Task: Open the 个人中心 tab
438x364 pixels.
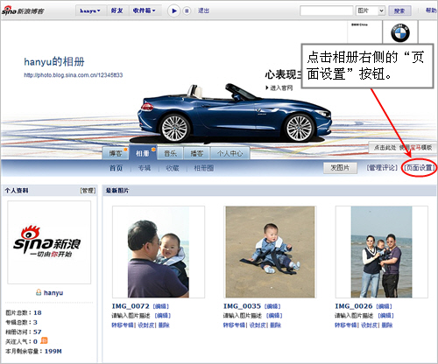Action: coord(230,153)
